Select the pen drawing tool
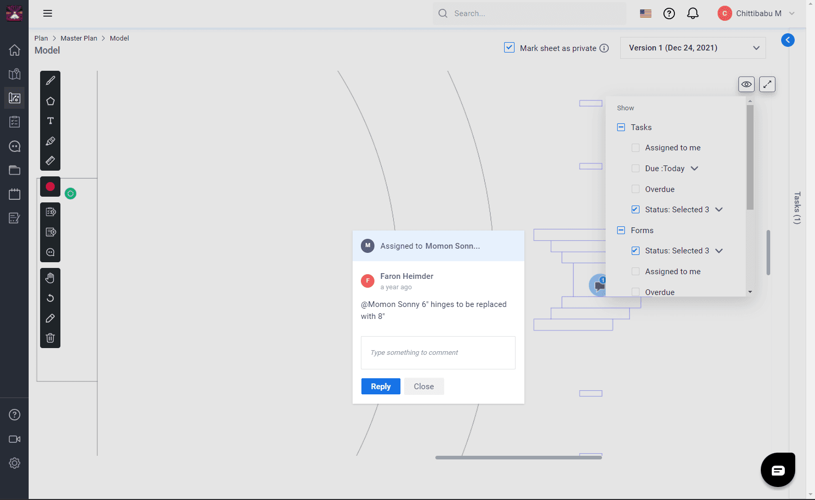The image size is (815, 500). coord(51,81)
